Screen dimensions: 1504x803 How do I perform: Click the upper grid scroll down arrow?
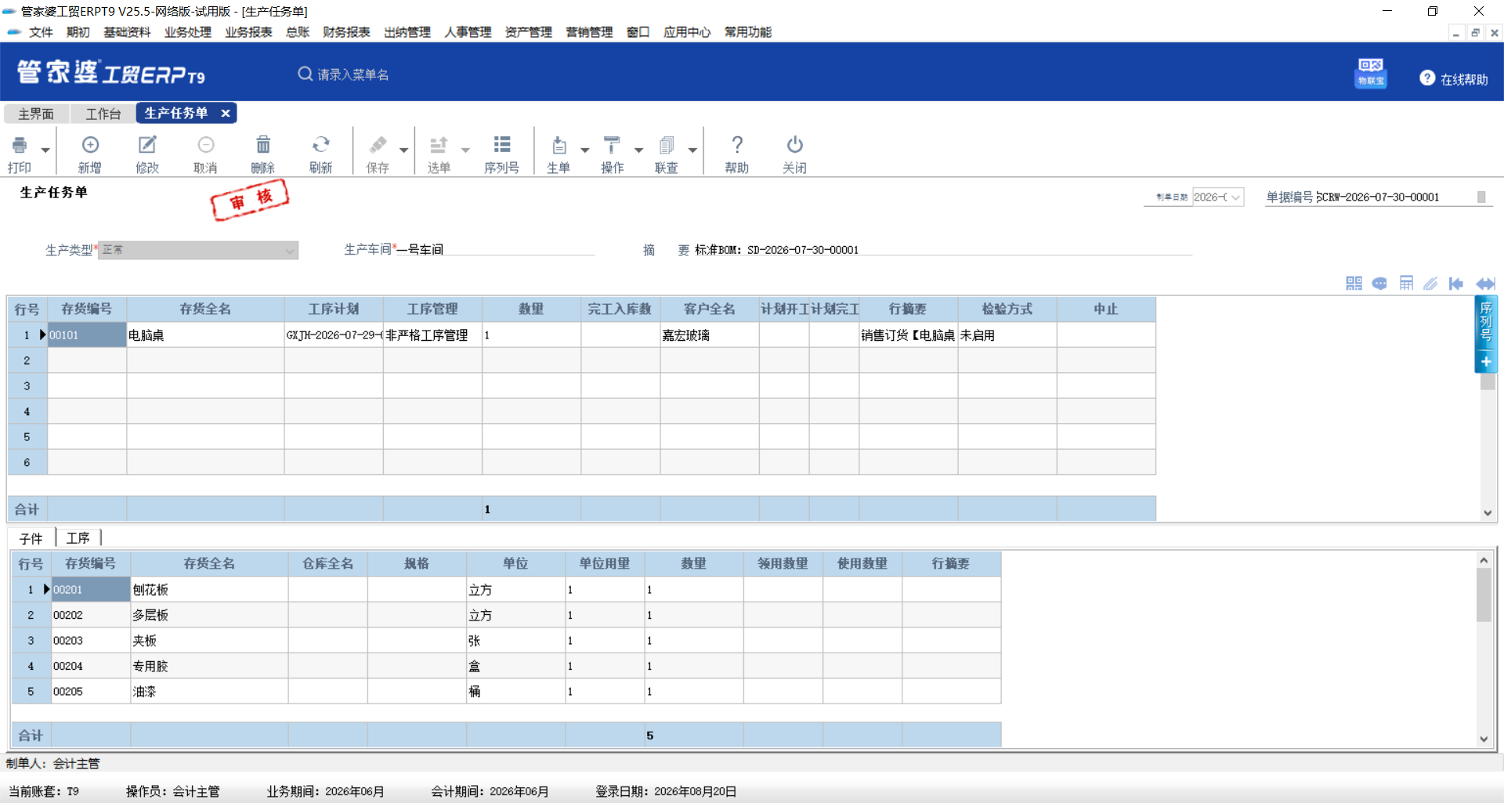(x=1488, y=513)
